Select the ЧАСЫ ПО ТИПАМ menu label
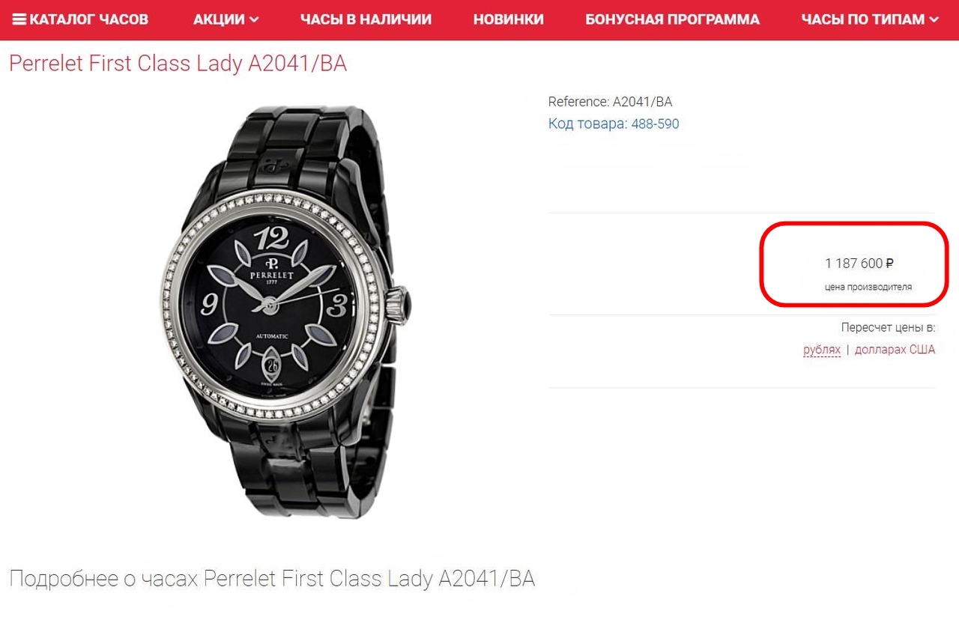The image size is (959, 620). 863,19
